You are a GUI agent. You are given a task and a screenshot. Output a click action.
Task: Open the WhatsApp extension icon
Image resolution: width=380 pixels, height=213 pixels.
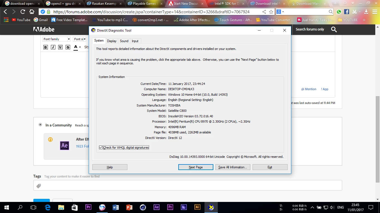tap(339, 12)
